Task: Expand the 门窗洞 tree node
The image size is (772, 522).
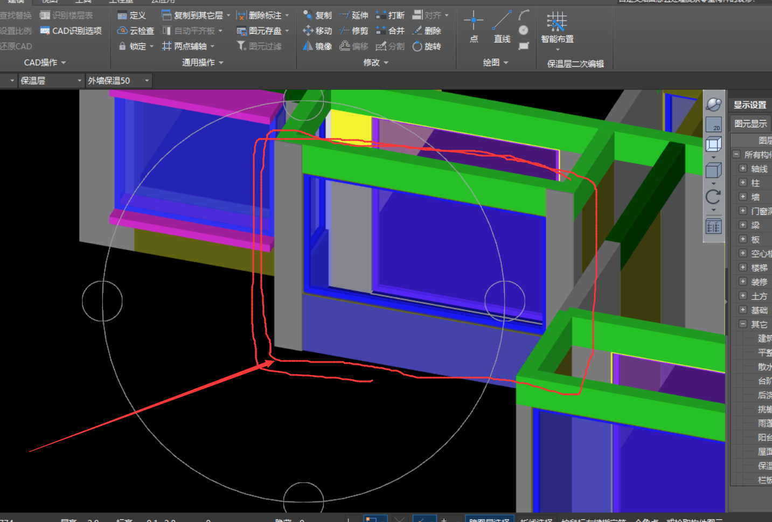Action: point(743,211)
